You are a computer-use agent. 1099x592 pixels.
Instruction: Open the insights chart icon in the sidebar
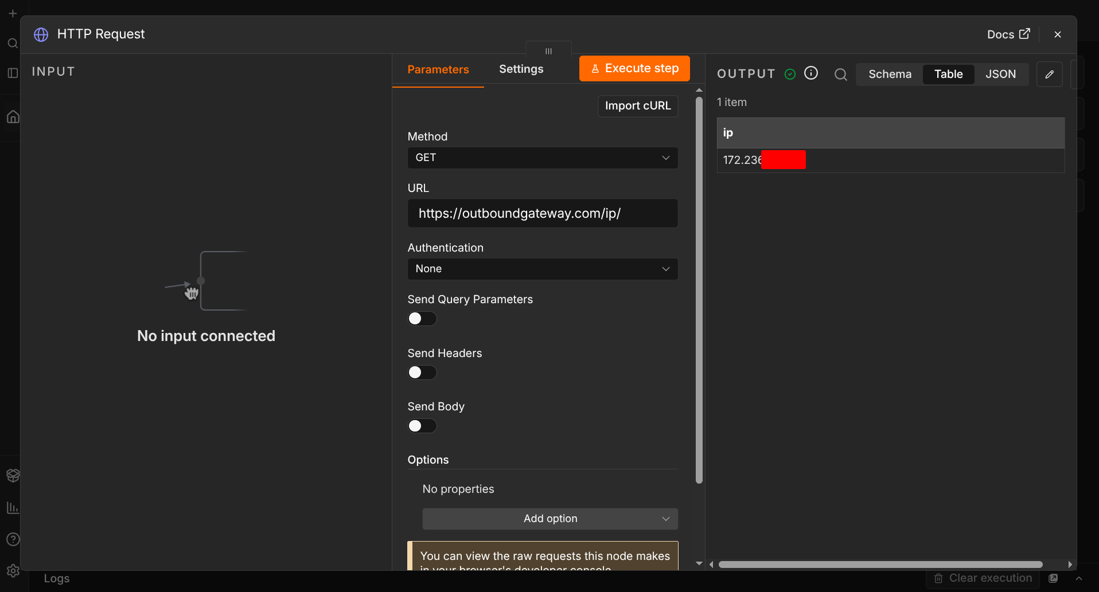point(13,508)
